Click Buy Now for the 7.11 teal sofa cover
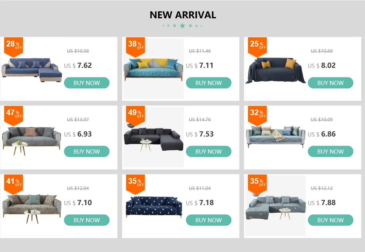 pos(208,83)
